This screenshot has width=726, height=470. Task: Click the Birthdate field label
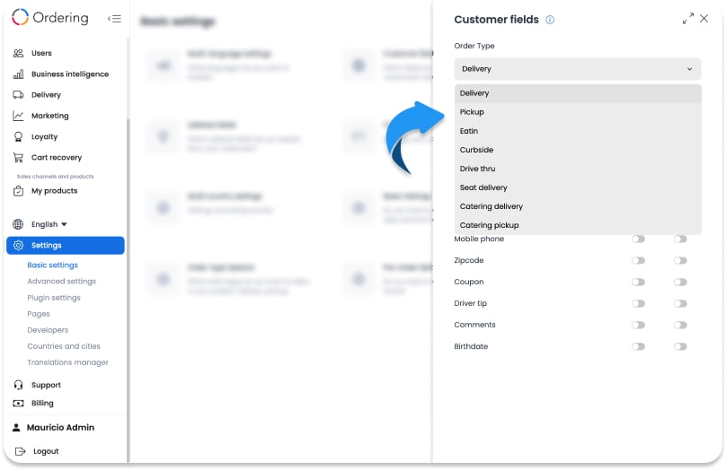coord(471,346)
